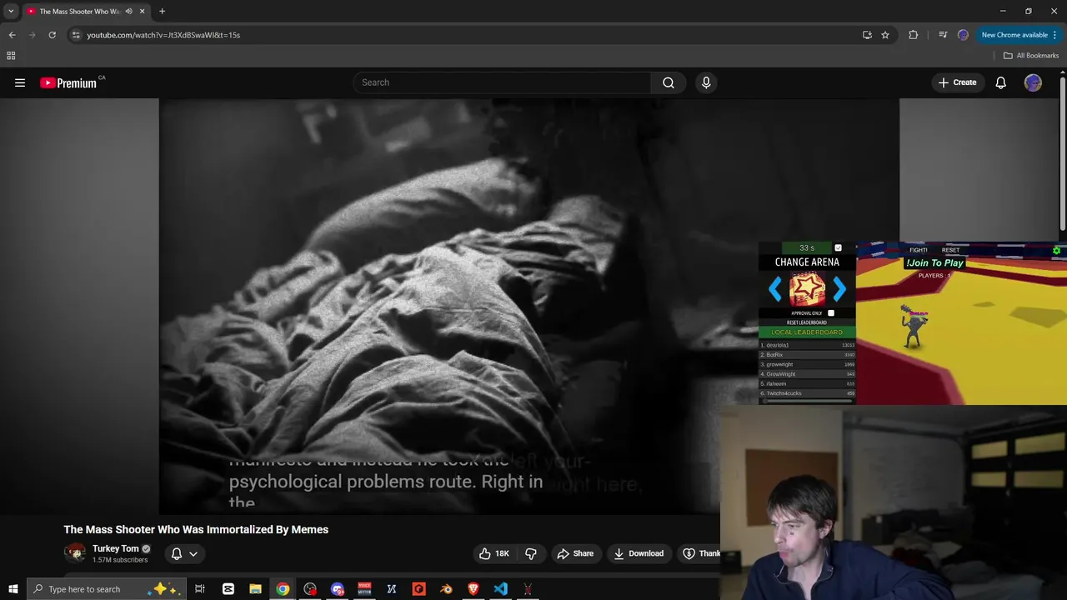Open YouTube notifications bell in header

pyautogui.click(x=1001, y=82)
